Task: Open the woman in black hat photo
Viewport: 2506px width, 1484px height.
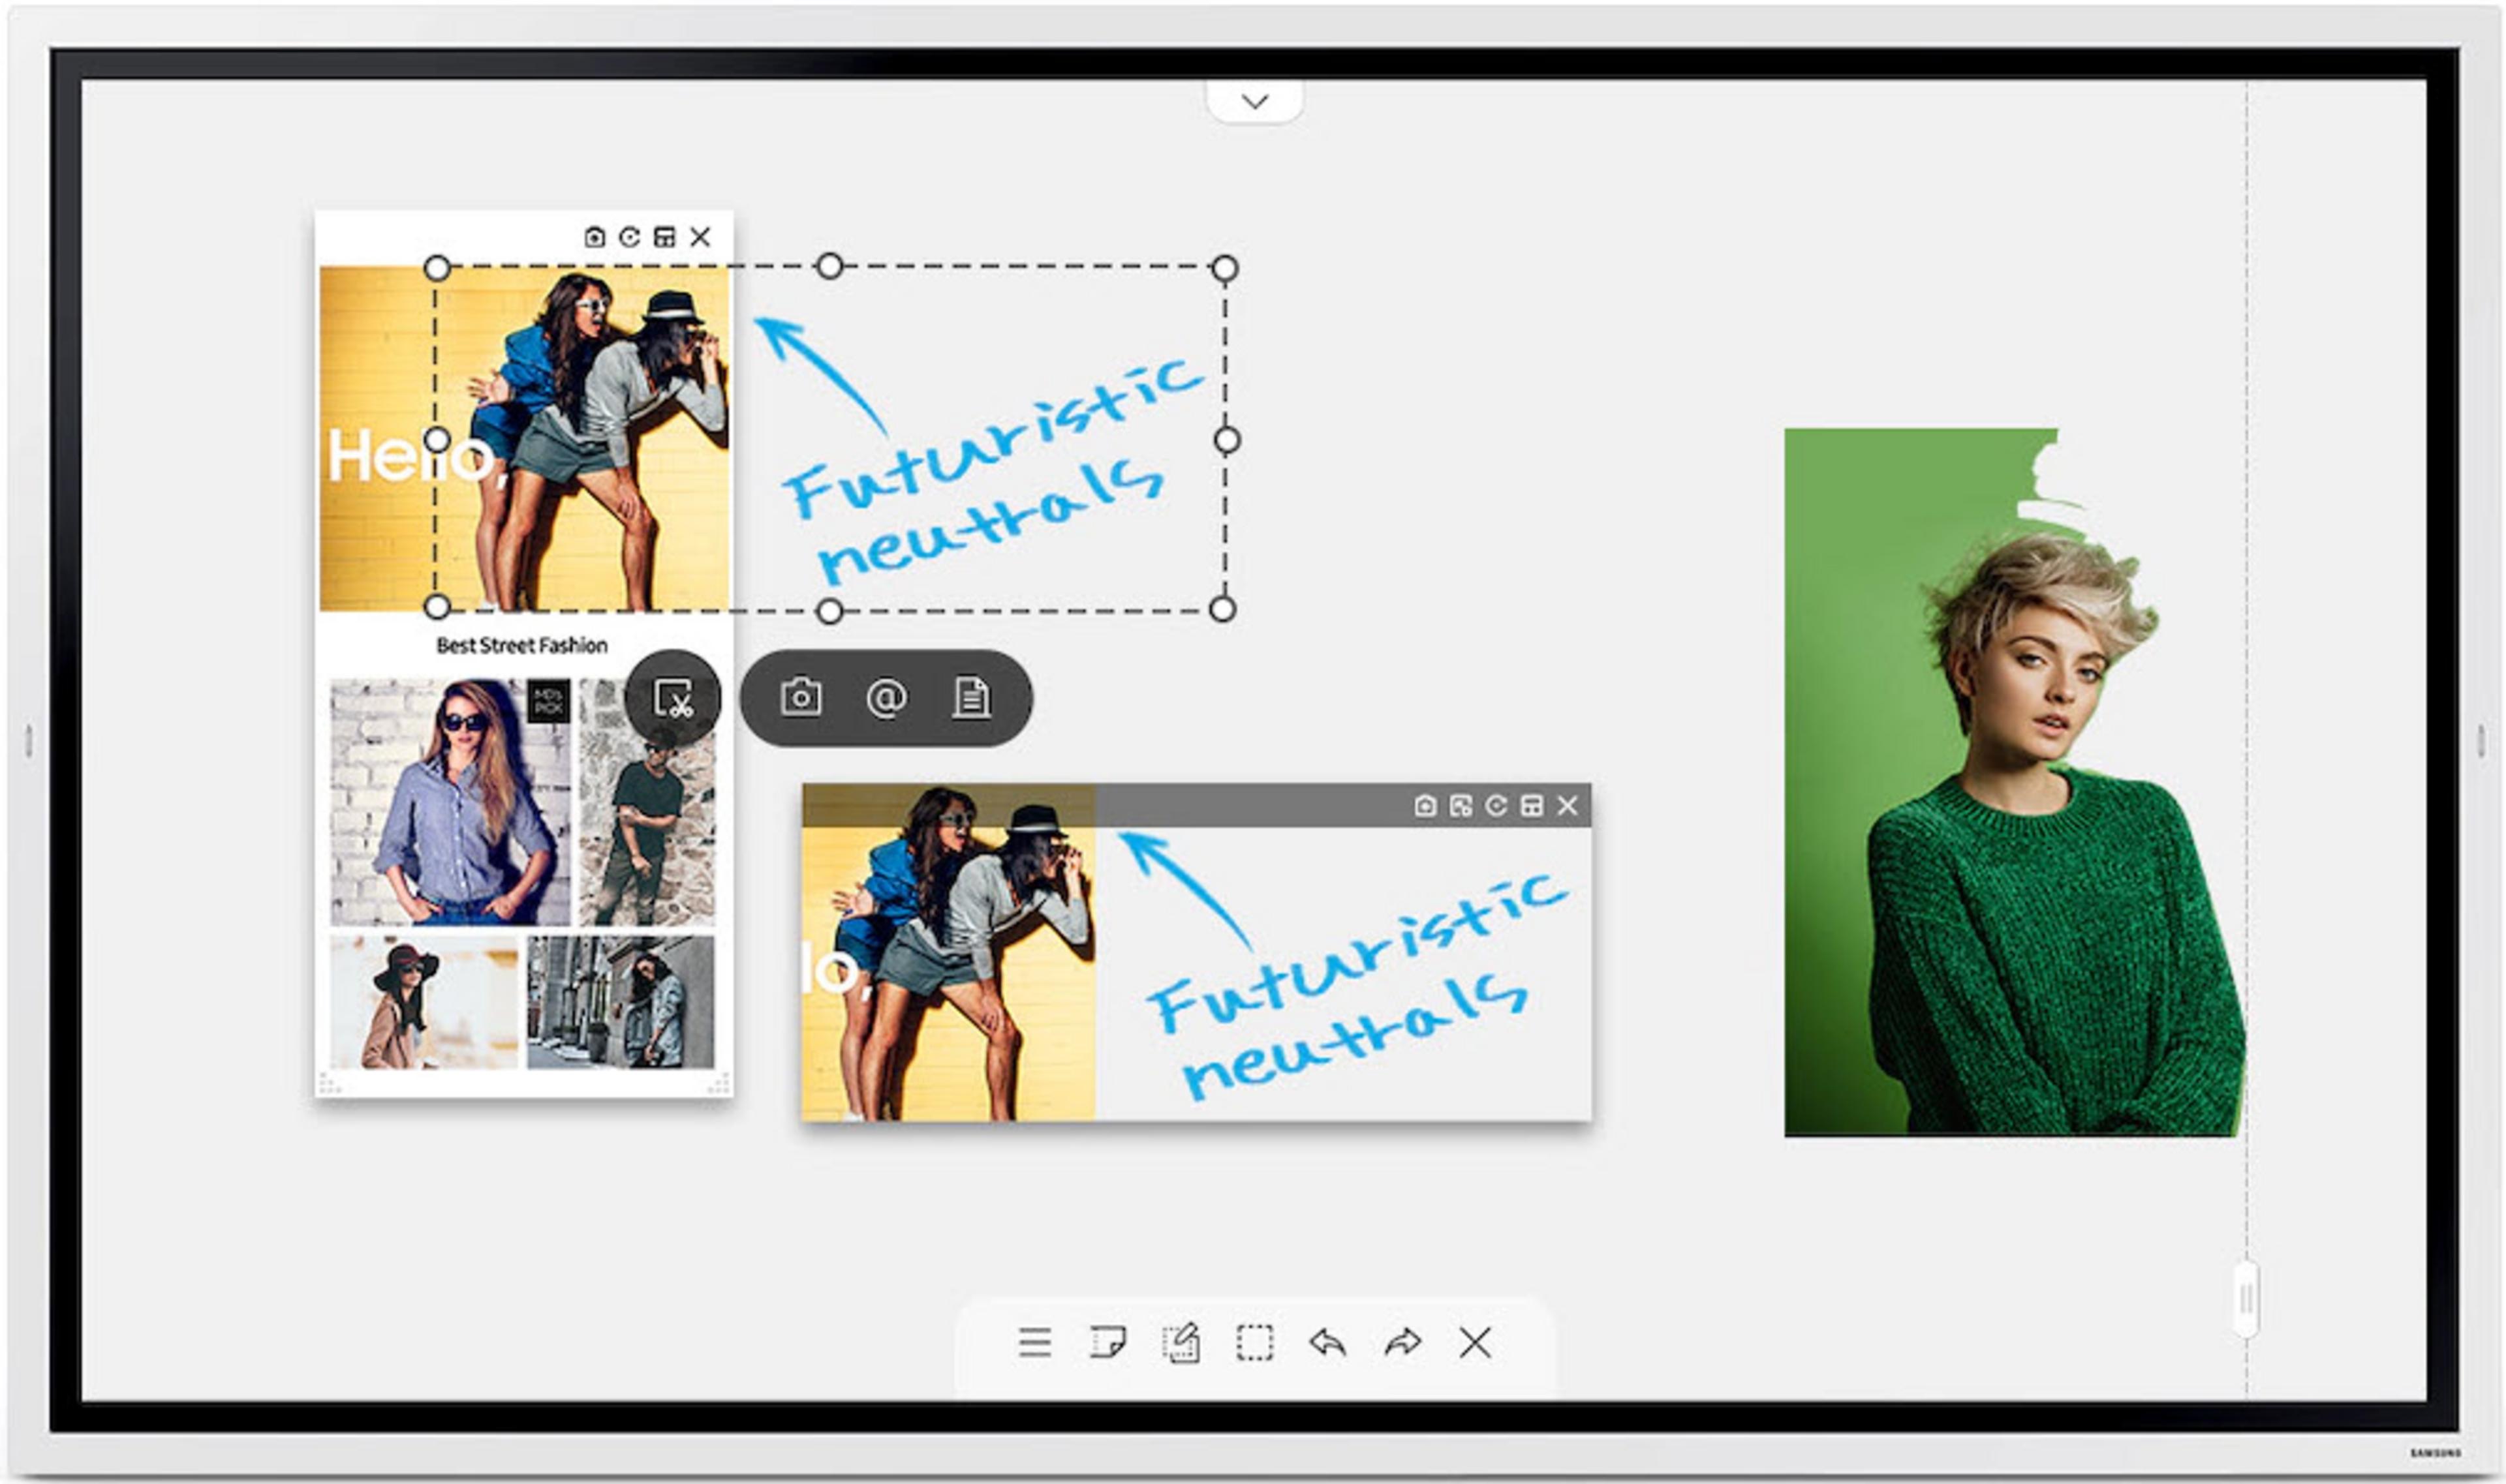Action: tap(424, 1002)
